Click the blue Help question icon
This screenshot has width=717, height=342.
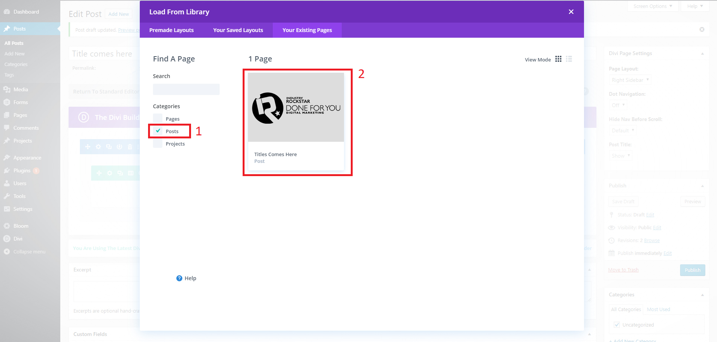[x=179, y=278]
